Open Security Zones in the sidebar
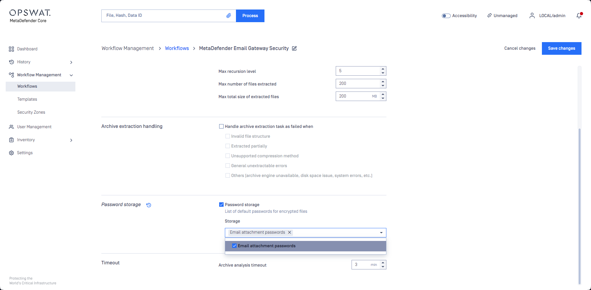This screenshot has width=591, height=290. [x=31, y=112]
